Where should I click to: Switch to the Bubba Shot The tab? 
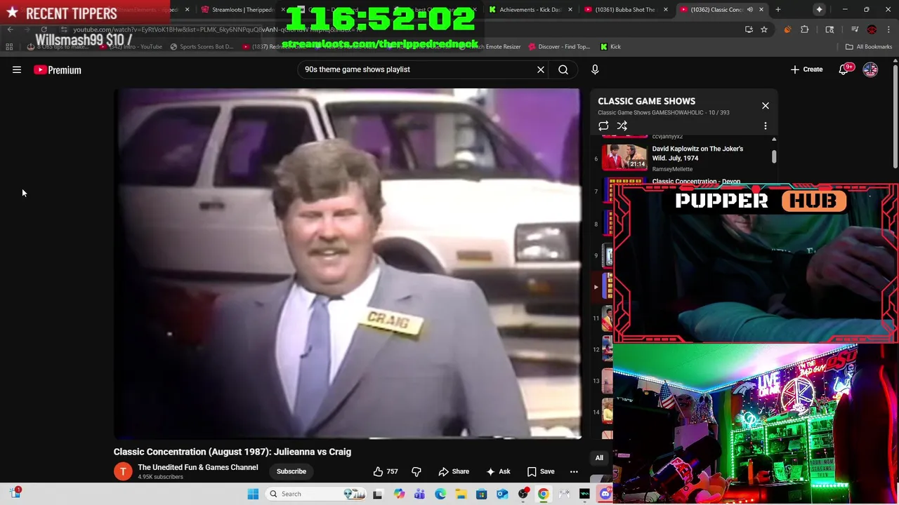pyautogui.click(x=624, y=10)
